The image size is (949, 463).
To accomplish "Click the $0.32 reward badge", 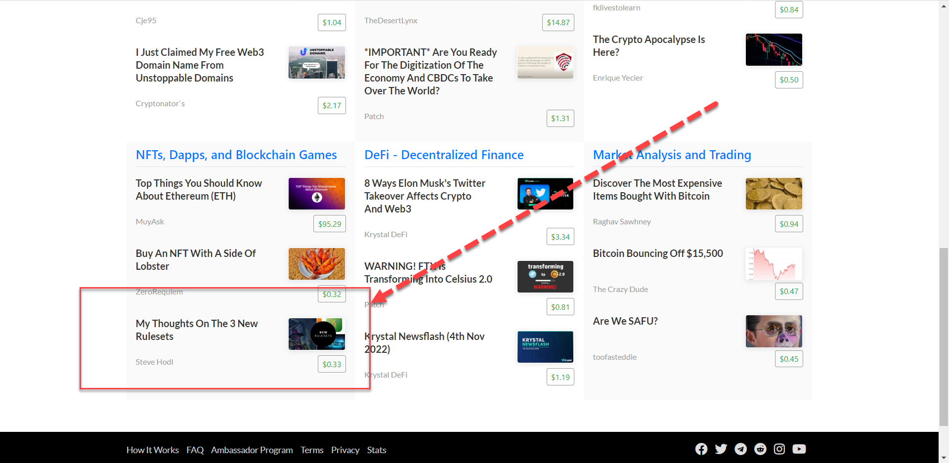I will pos(332,294).
